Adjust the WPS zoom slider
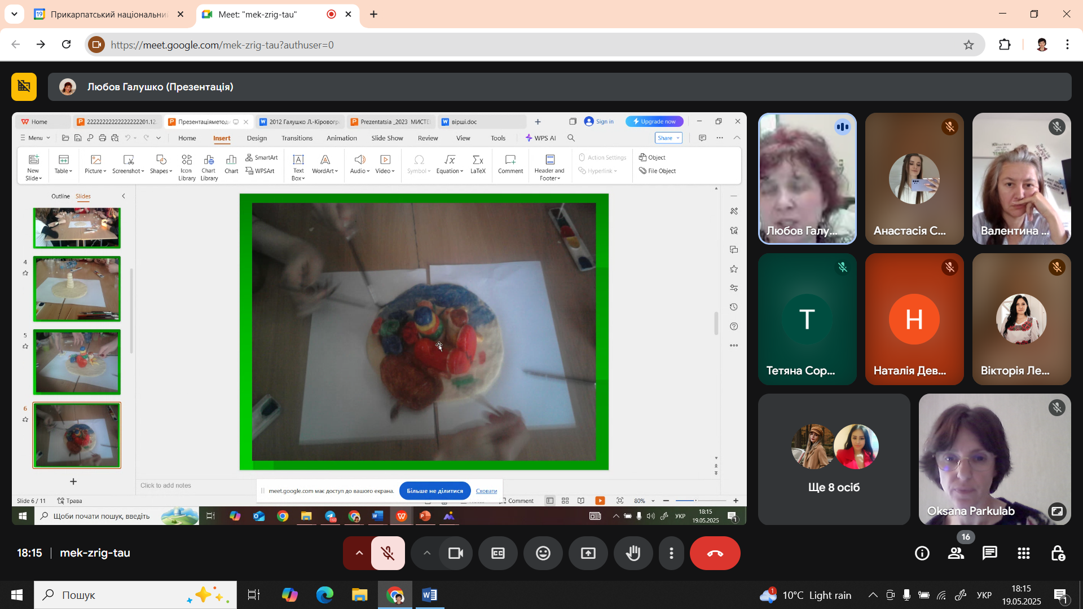Screen dimensions: 1083x609 [x=701, y=501]
